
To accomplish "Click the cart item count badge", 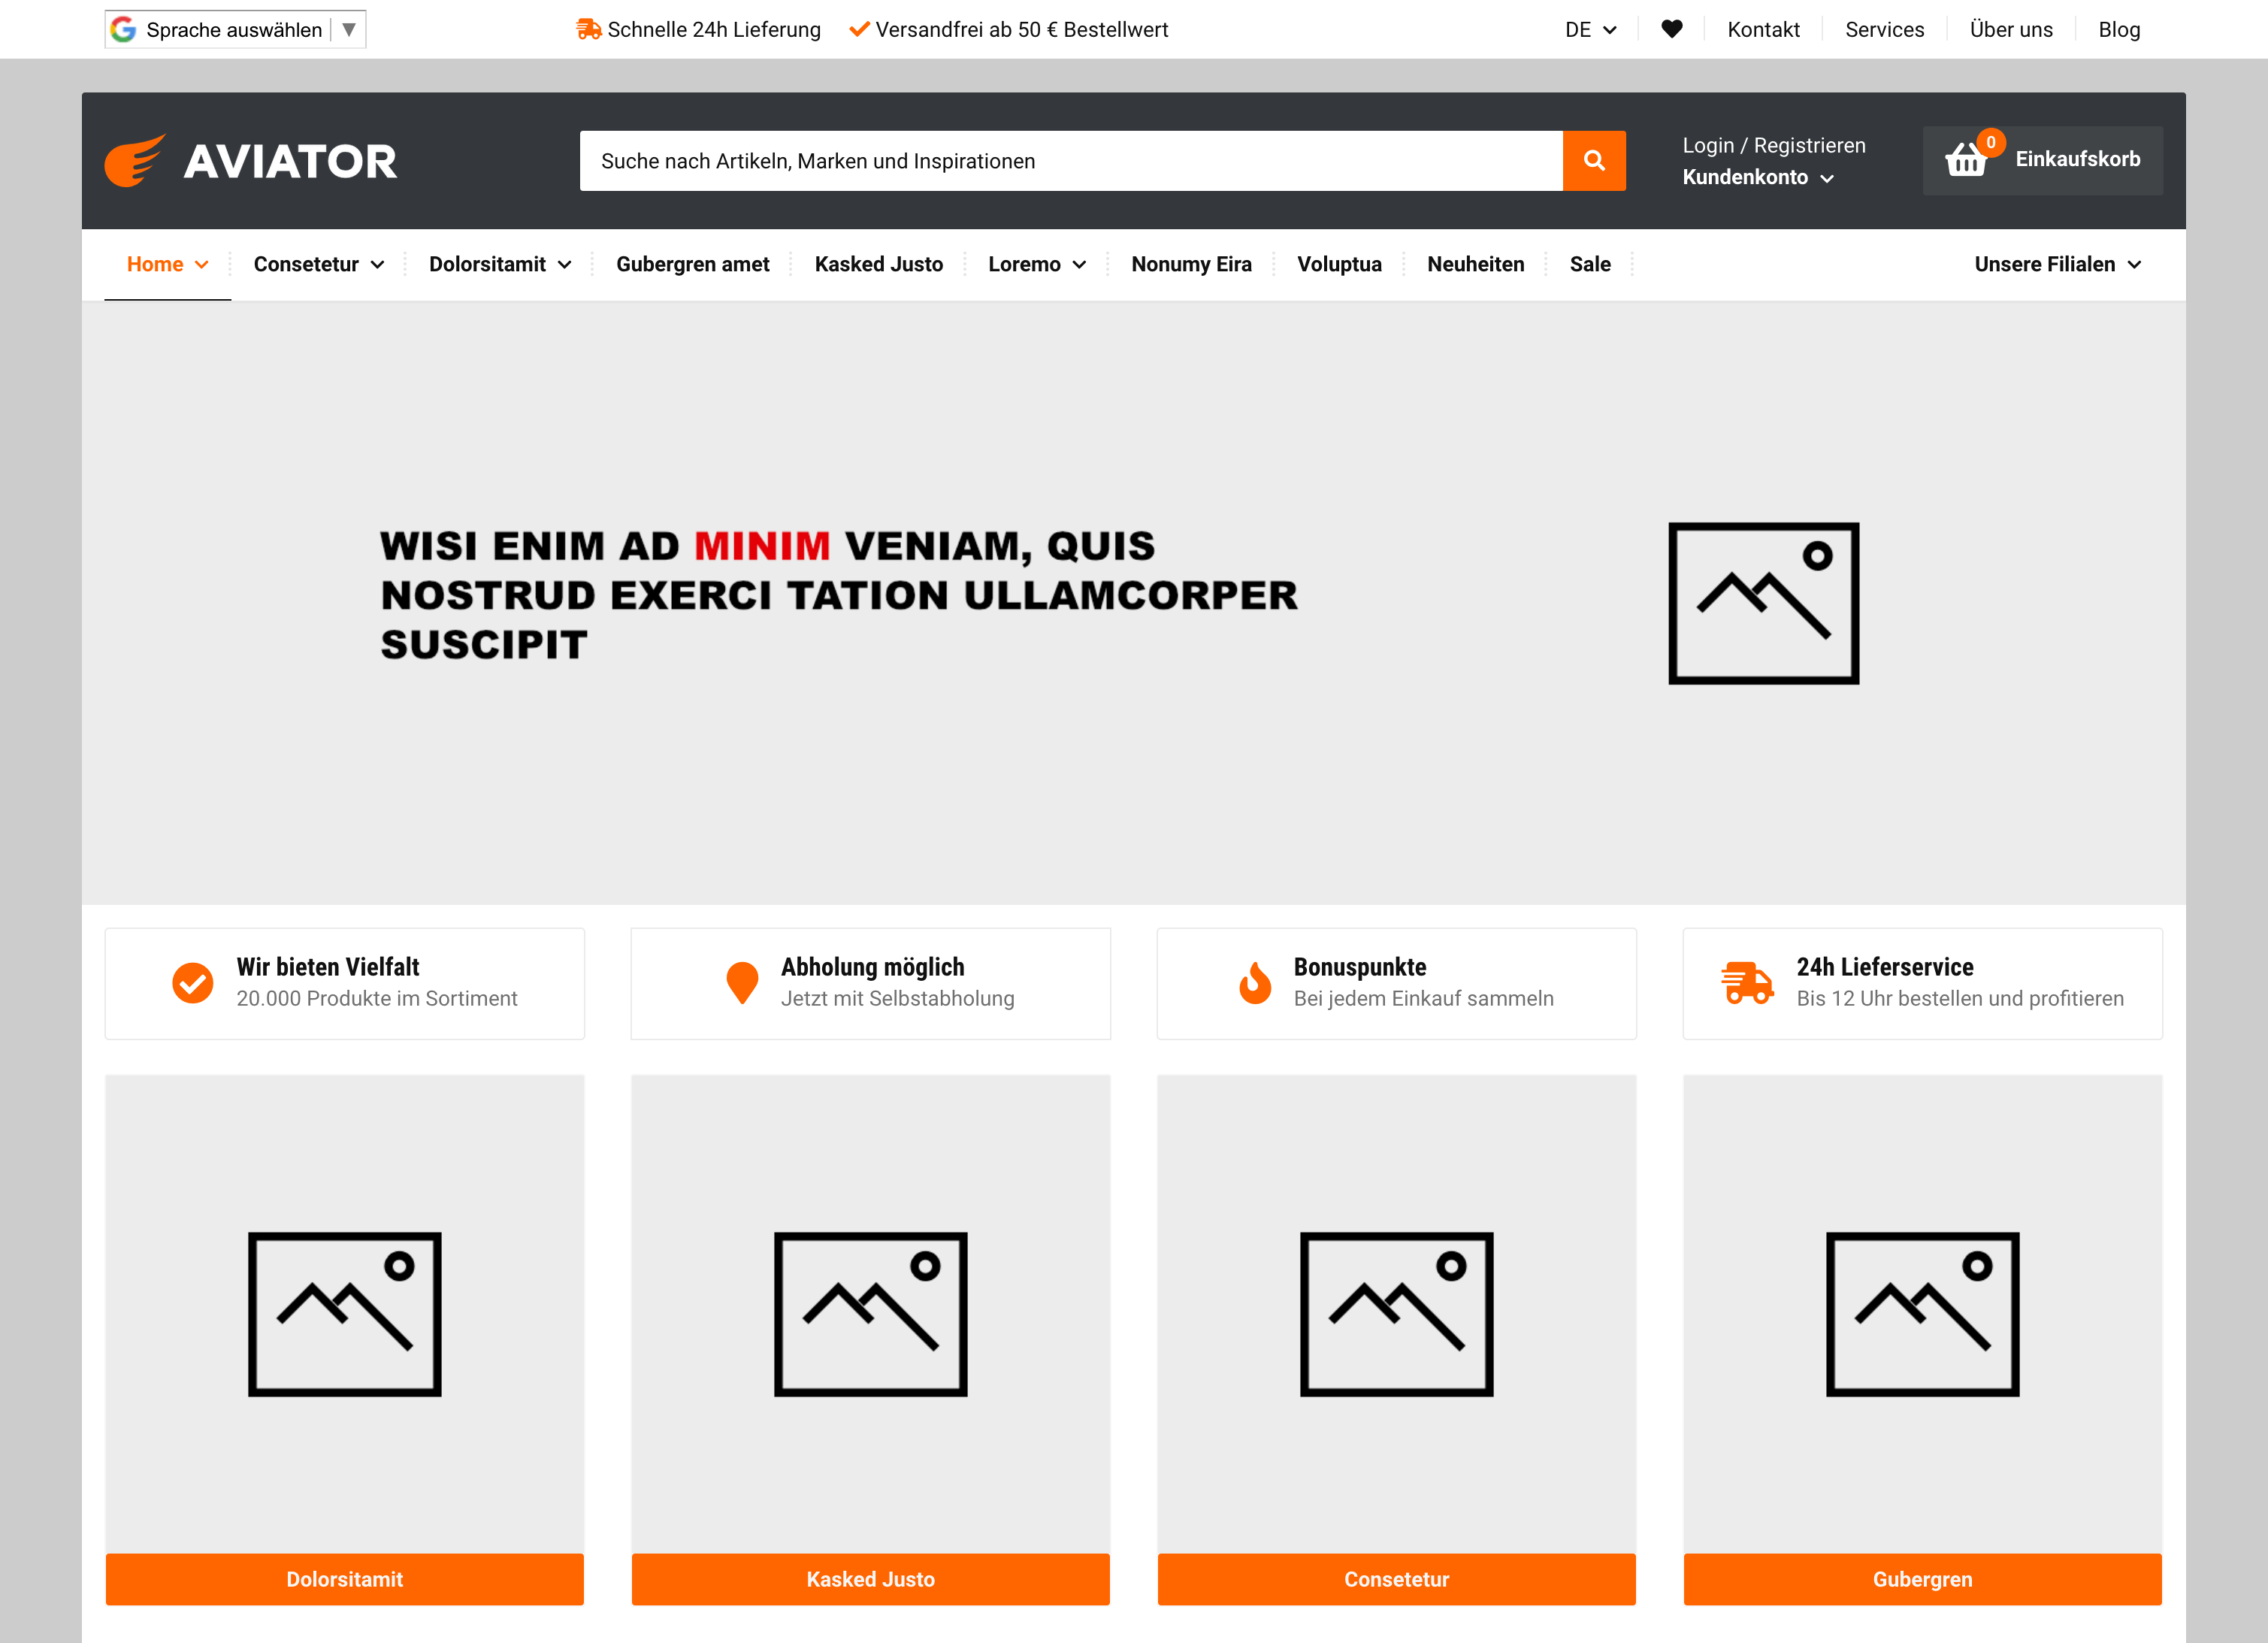I will pyautogui.click(x=1990, y=142).
